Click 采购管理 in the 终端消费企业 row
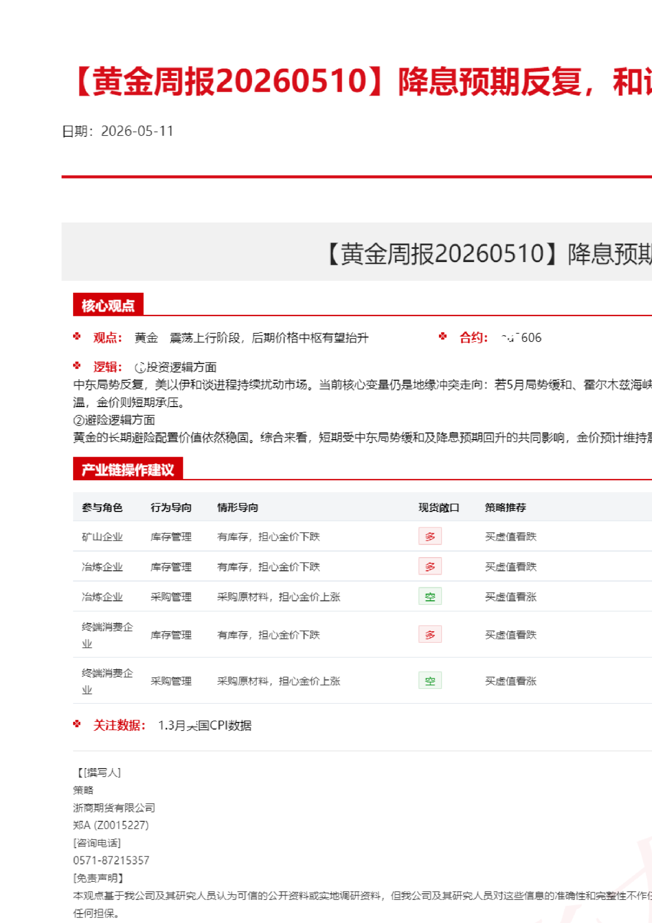The width and height of the screenshot is (652, 923). click(x=171, y=681)
